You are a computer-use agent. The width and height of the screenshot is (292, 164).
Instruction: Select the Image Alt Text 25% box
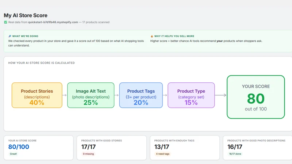coord(91,95)
